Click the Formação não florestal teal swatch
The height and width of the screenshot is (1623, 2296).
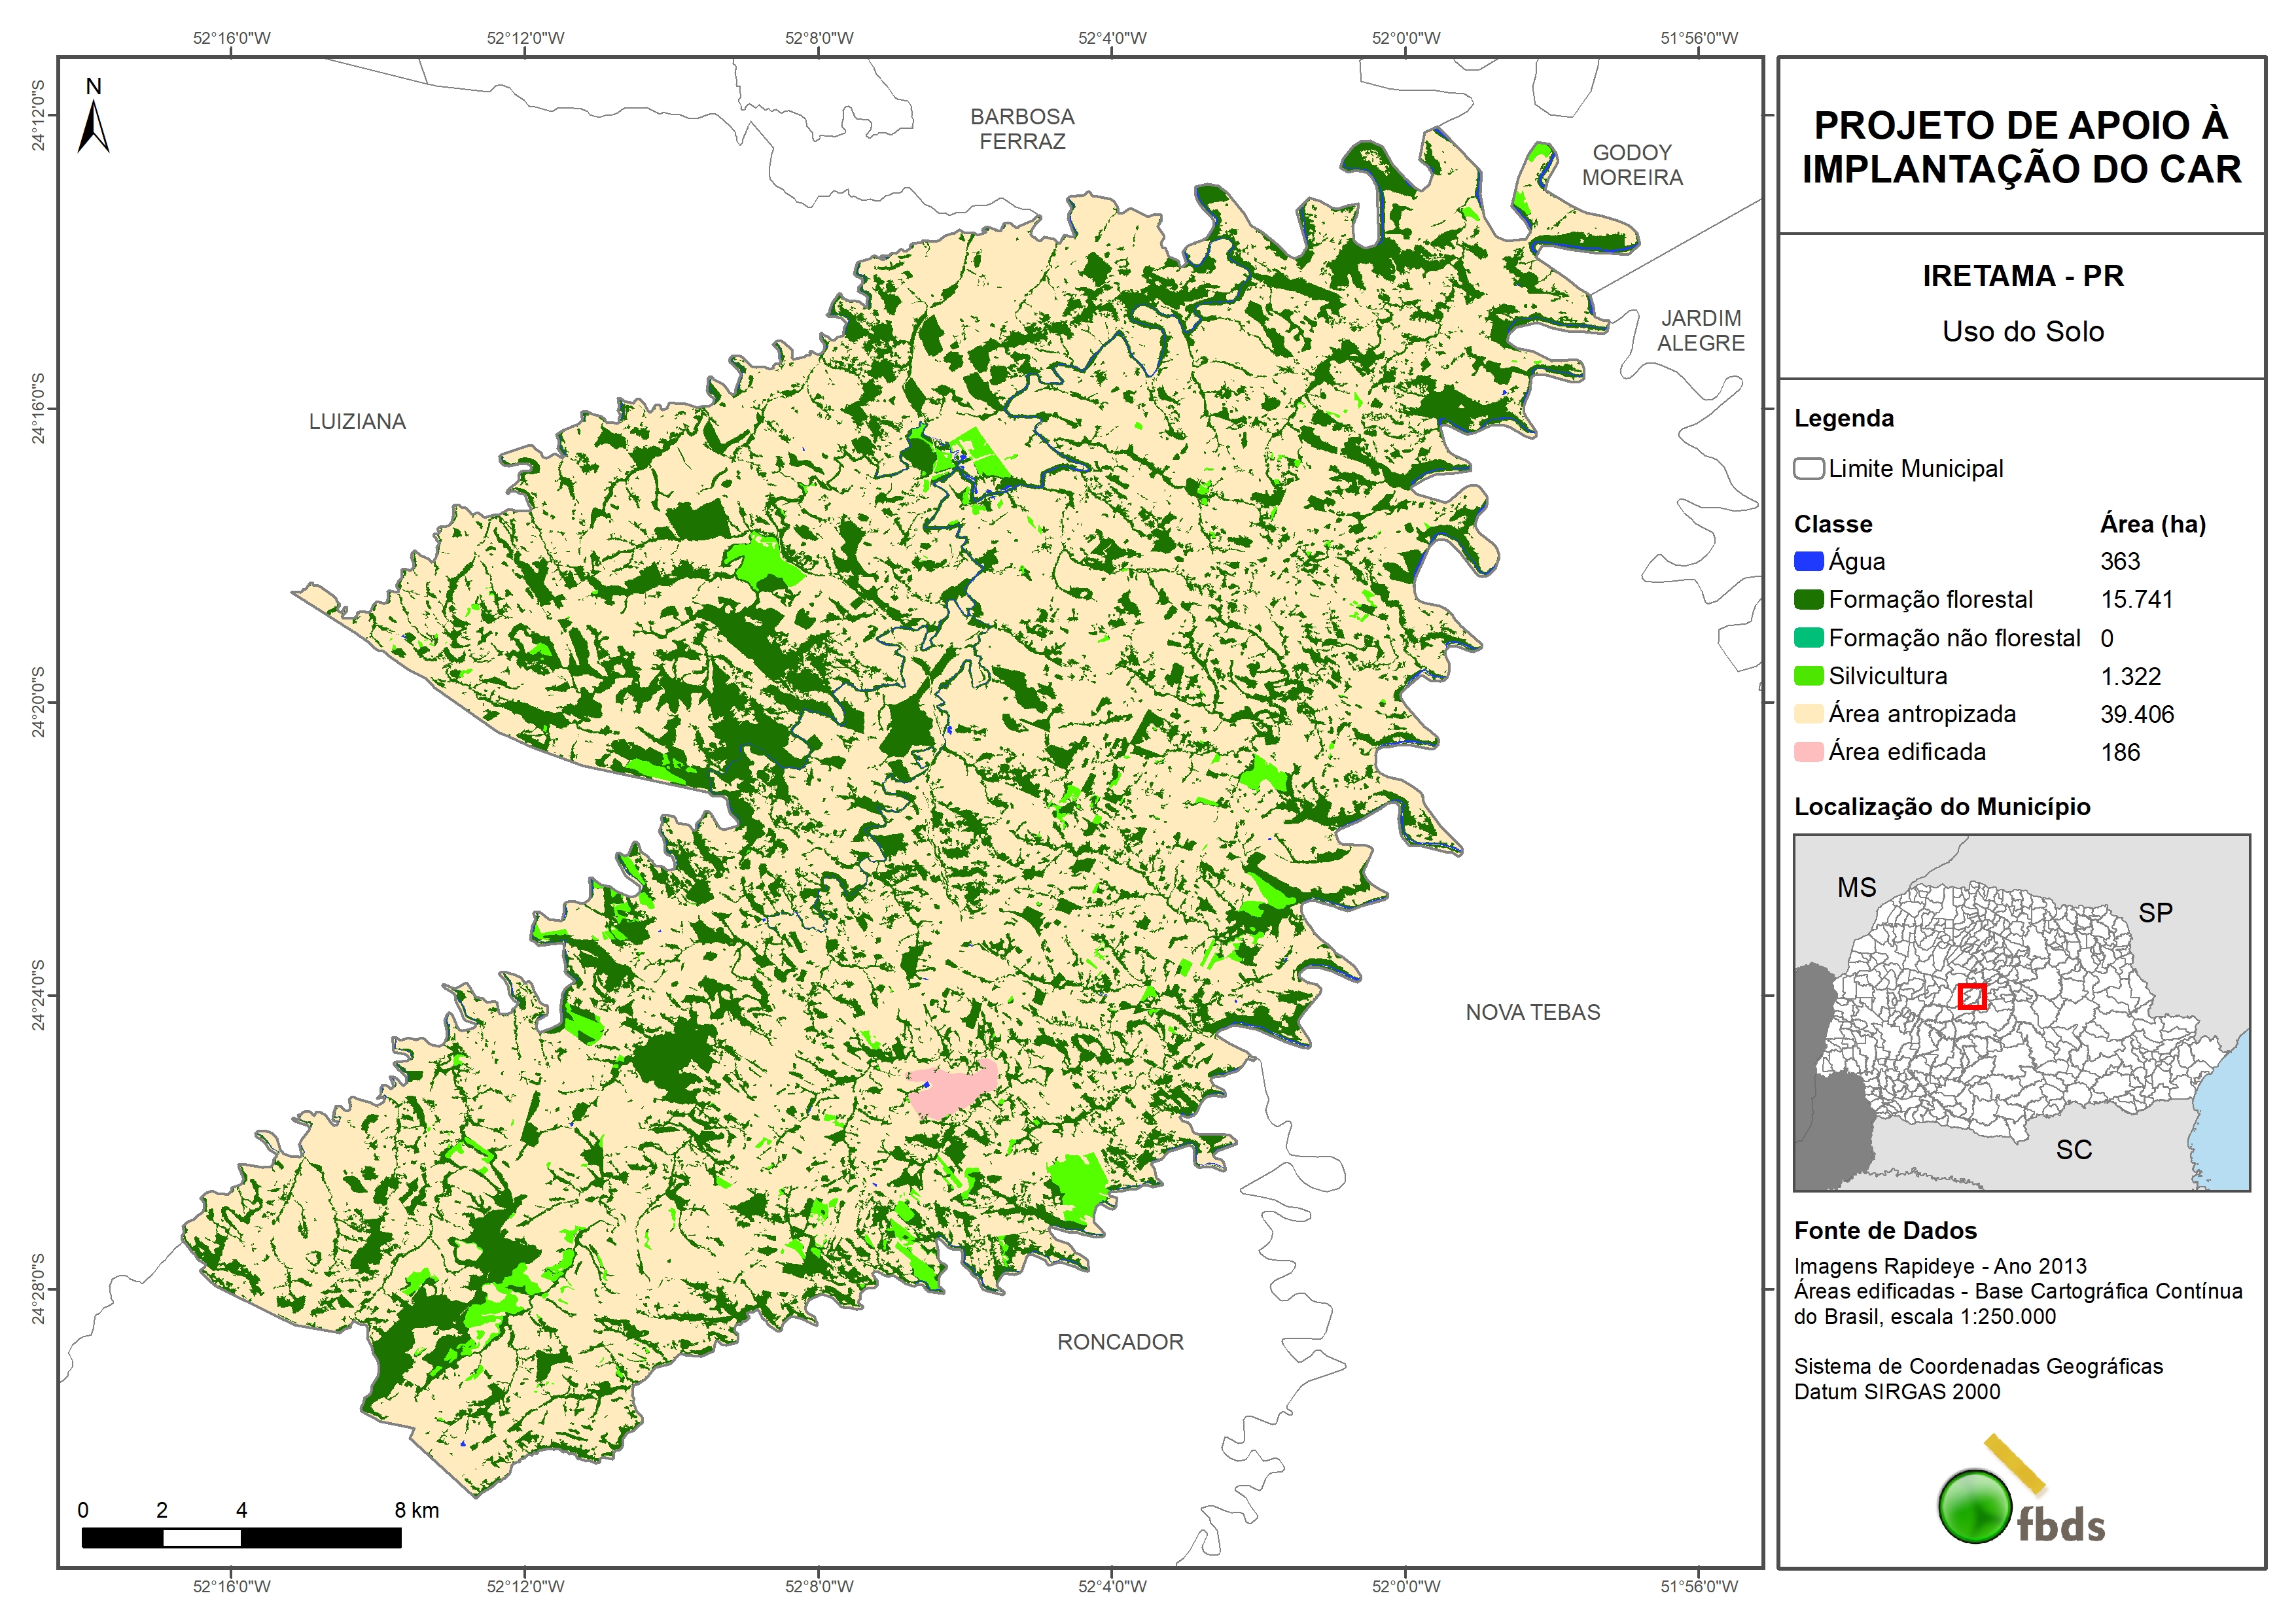[x=1808, y=638]
